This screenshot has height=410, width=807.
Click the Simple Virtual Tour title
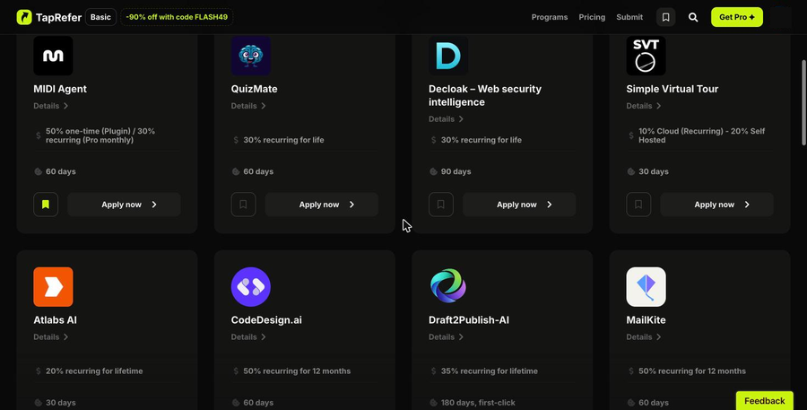672,89
